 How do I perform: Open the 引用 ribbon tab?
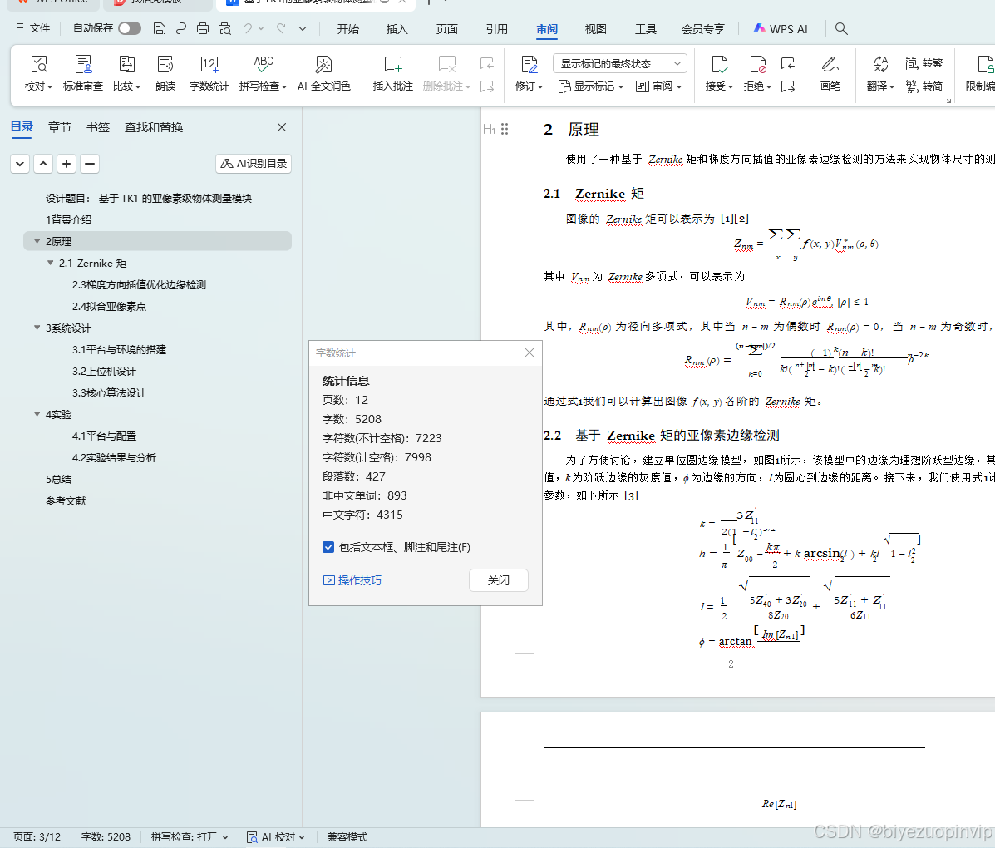tap(497, 29)
